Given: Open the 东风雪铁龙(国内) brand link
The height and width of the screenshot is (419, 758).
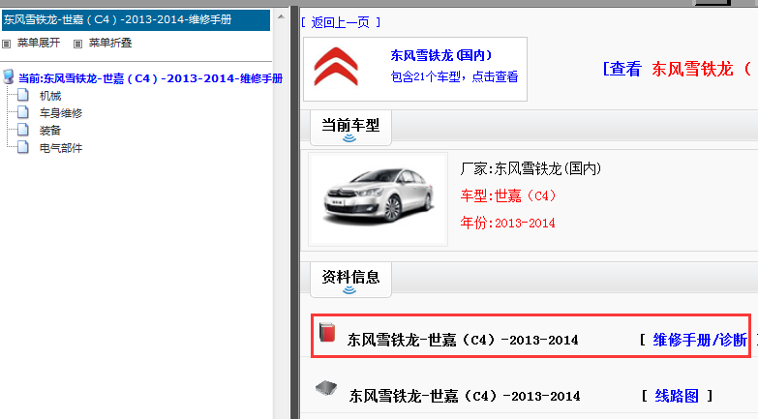Looking at the screenshot, I should pyautogui.click(x=440, y=55).
